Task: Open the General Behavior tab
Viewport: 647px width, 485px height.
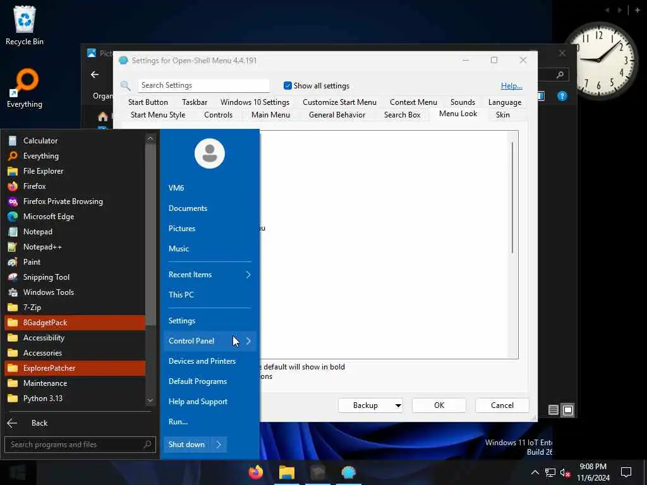Action: coord(337,115)
